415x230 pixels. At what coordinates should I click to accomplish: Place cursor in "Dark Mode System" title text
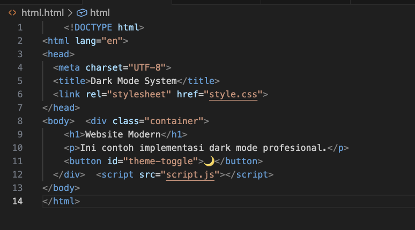coord(134,81)
